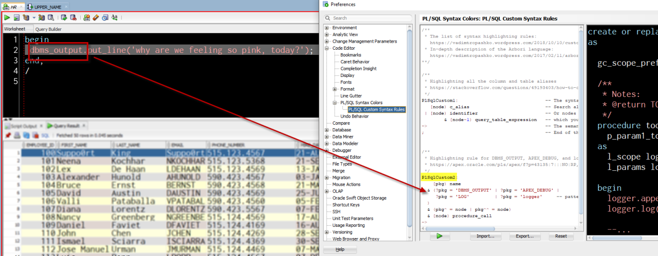The image size is (658, 256).
Task: Click the refresh icon in Query Result toolbar
Action: [x=26, y=135]
